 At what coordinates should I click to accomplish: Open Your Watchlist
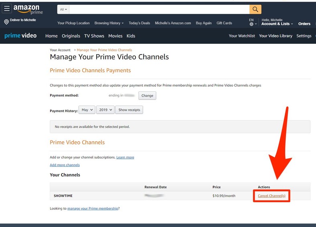242,36
